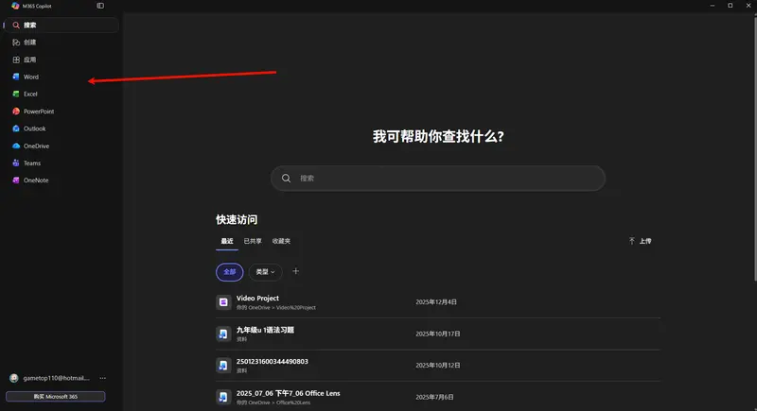Click the 购买 Microsoft 365 button

point(56,397)
